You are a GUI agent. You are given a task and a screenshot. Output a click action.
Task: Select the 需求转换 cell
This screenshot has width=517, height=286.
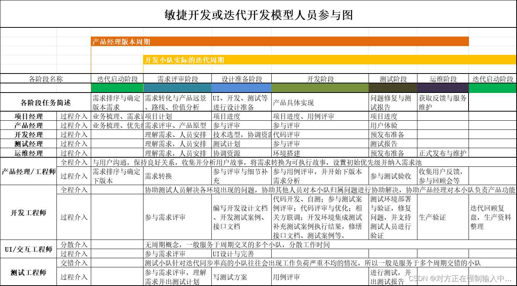(178, 176)
